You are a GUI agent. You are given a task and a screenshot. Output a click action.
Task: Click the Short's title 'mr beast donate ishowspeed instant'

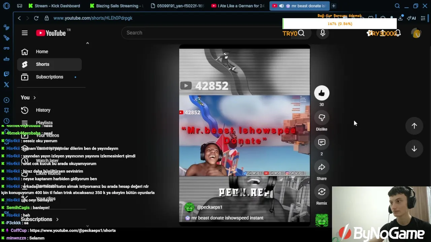coord(227,218)
